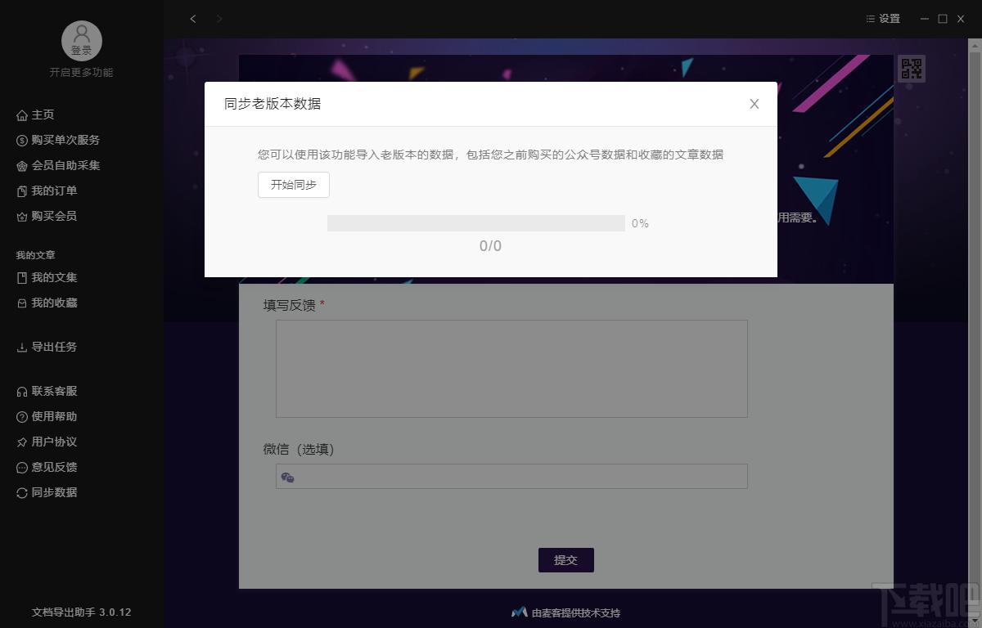Click 由麦客提供技术支持 footer link
Image resolution: width=982 pixels, height=628 pixels.
(x=566, y=612)
